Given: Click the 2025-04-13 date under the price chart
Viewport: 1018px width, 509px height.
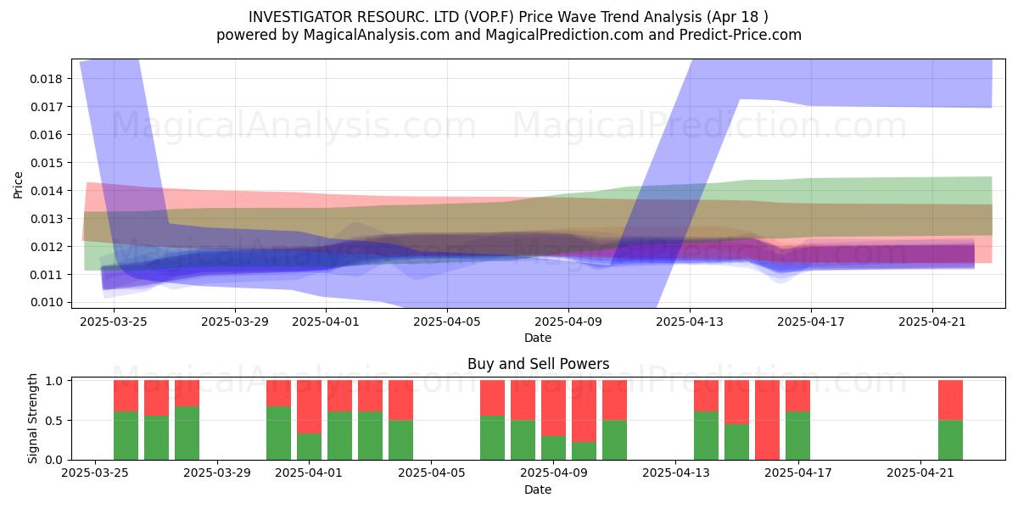Looking at the screenshot, I should [x=690, y=322].
